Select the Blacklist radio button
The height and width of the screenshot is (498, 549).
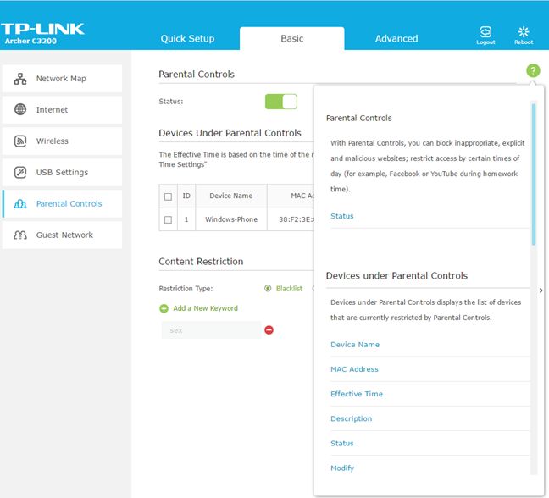tap(268, 288)
